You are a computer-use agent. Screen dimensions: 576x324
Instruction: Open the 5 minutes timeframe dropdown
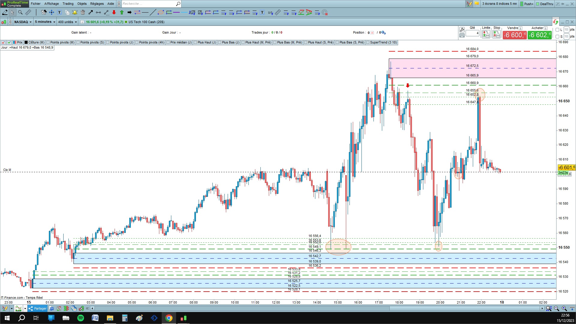click(45, 22)
